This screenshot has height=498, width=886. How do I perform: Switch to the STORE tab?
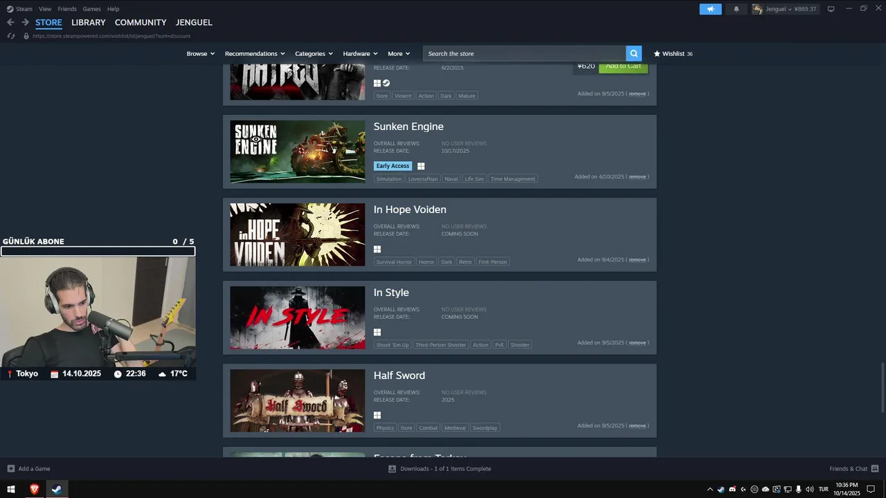[x=48, y=22]
